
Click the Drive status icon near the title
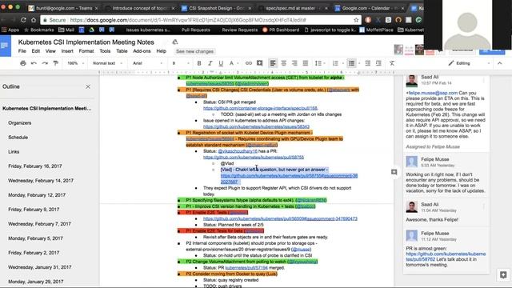(174, 42)
